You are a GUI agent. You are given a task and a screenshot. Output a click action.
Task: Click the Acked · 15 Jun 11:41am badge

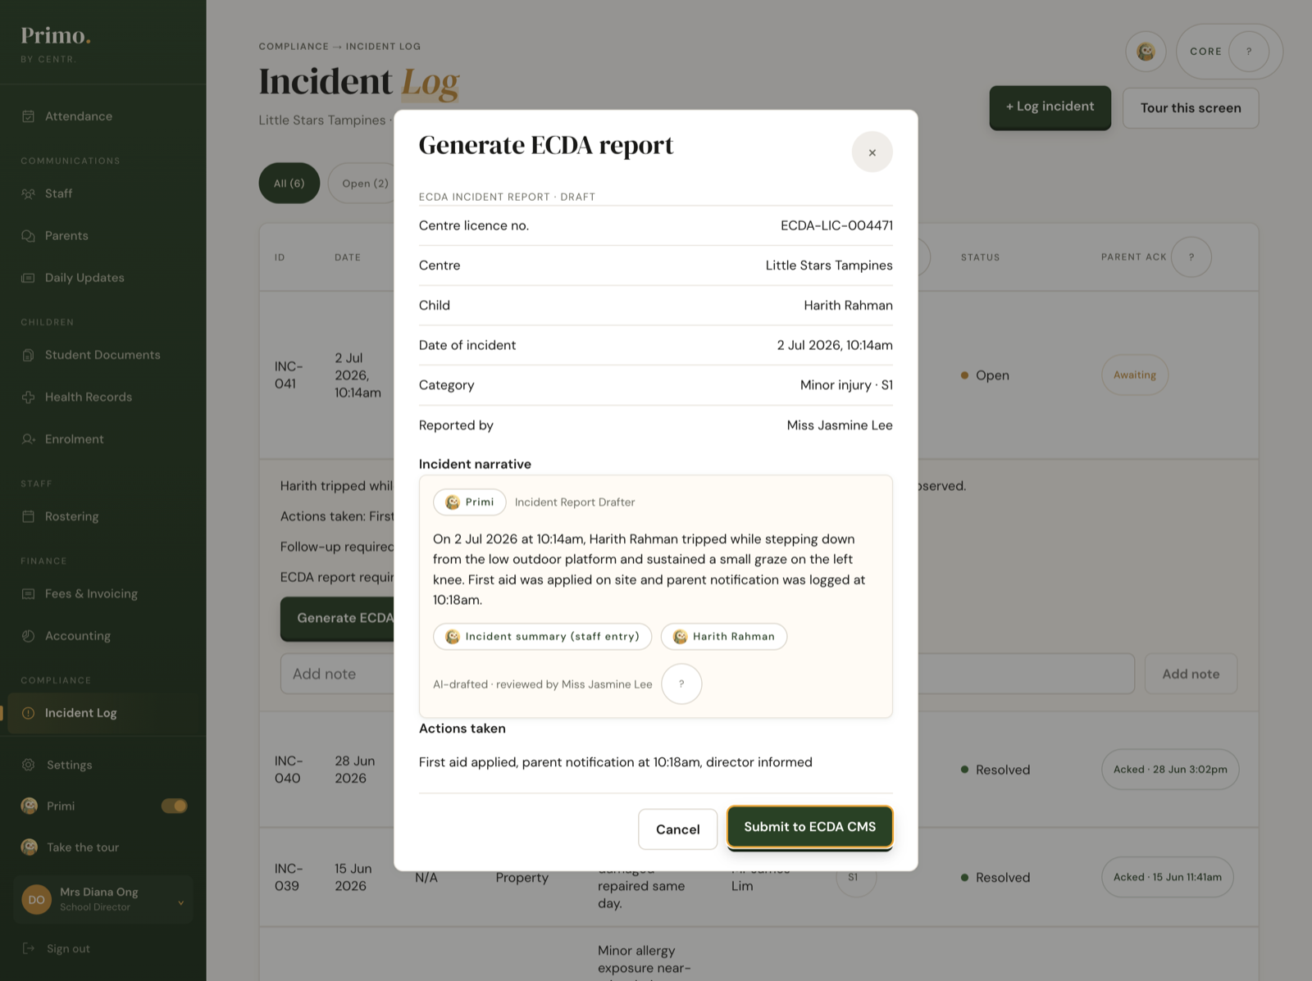tap(1168, 877)
